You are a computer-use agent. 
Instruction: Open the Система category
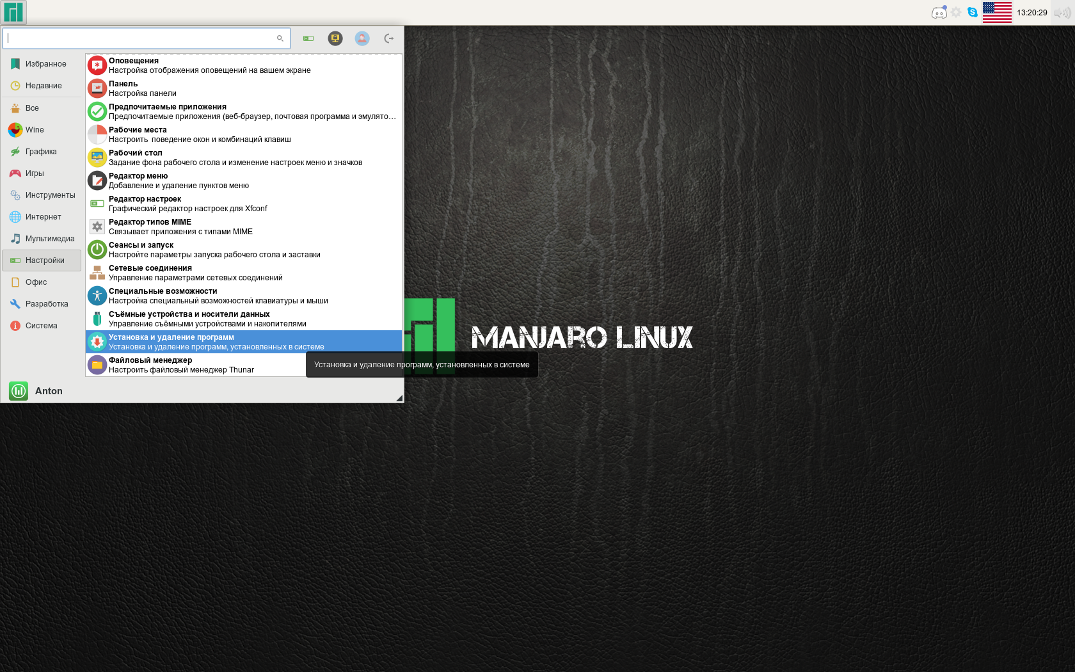pyautogui.click(x=42, y=326)
